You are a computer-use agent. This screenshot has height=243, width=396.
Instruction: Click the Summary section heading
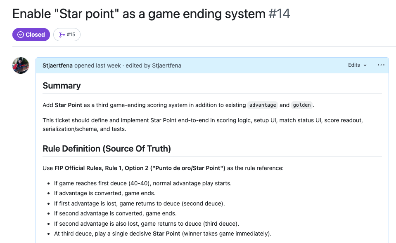pos(62,86)
